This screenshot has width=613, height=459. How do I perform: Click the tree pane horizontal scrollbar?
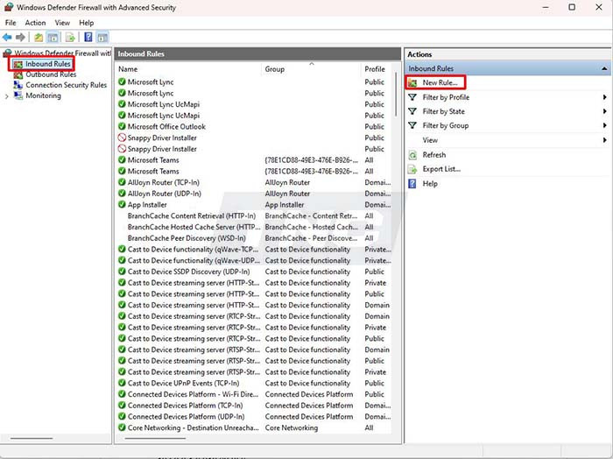point(32,438)
